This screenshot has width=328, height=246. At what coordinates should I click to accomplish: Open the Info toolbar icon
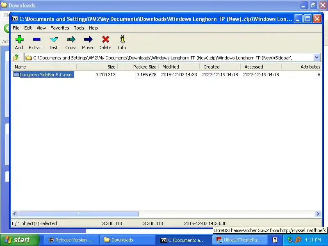tap(123, 39)
